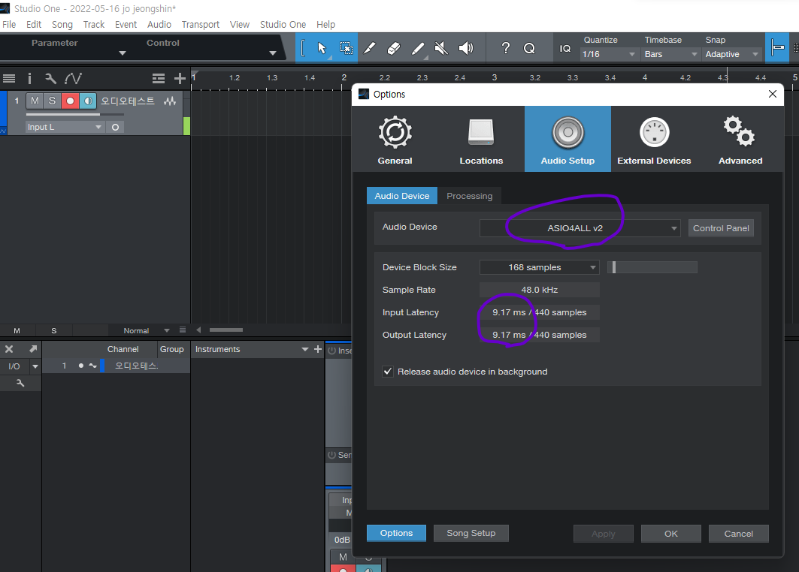Image resolution: width=799 pixels, height=572 pixels.
Task: Click the track height lines icon
Action: (159, 78)
